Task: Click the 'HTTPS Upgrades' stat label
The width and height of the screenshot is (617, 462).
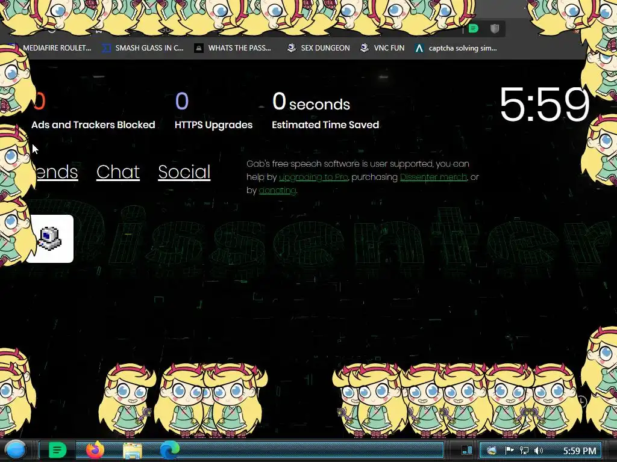Action: coord(214,125)
